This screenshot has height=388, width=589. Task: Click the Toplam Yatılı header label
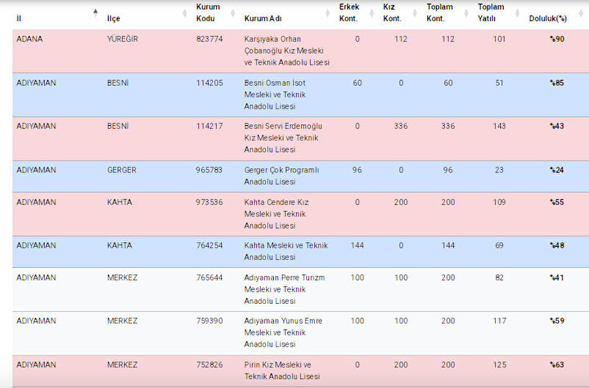coord(491,12)
